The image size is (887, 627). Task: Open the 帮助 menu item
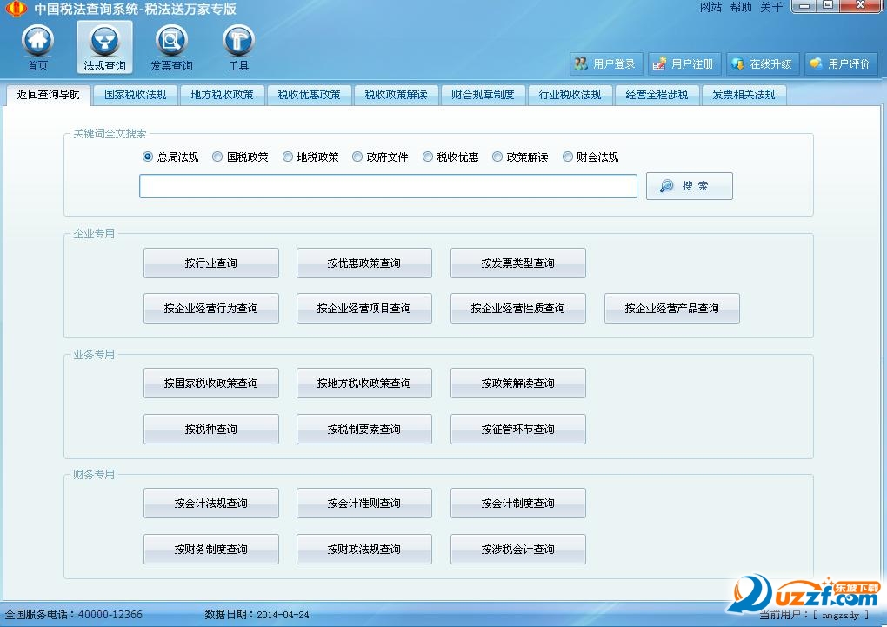click(741, 7)
